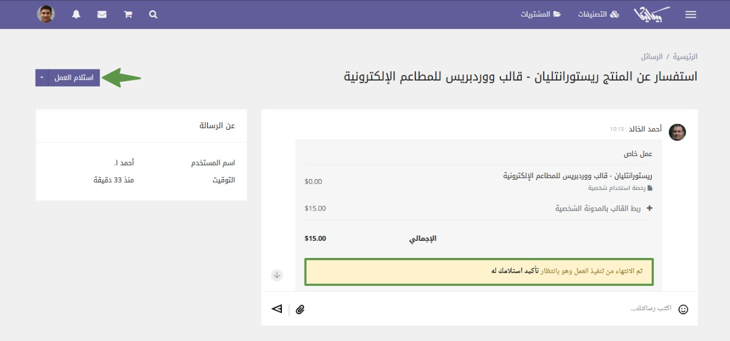Click أحمد الخالد avatar in the message

click(x=677, y=132)
